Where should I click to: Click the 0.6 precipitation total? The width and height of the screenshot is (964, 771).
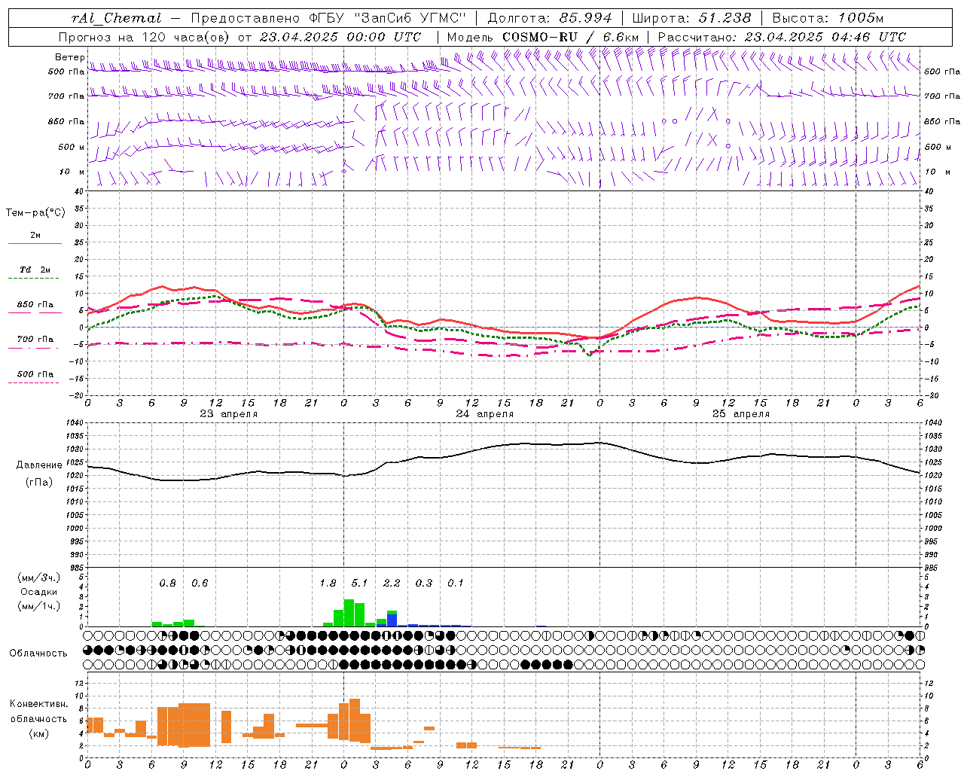pos(200,583)
